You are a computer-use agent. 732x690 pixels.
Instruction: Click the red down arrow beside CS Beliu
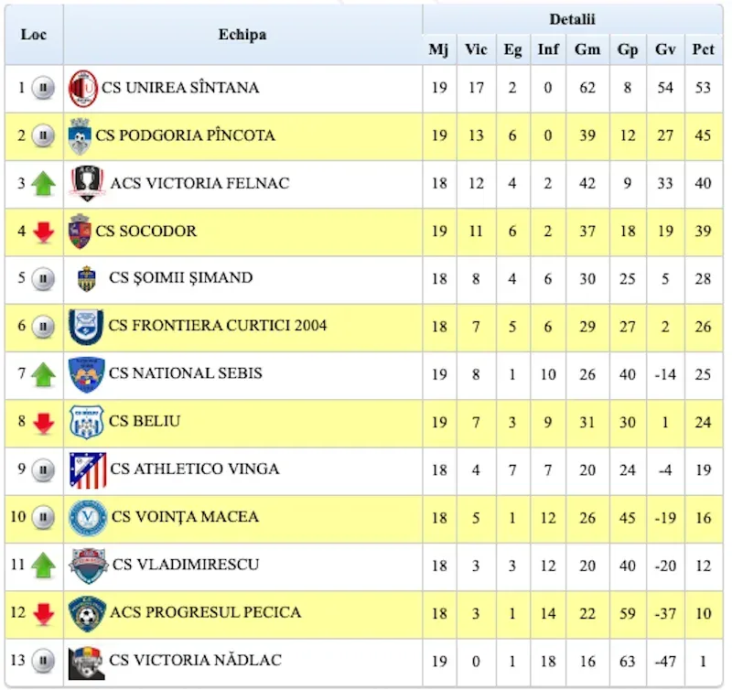[x=43, y=423]
